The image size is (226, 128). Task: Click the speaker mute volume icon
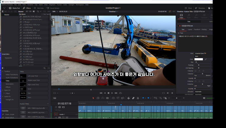[204, 98]
